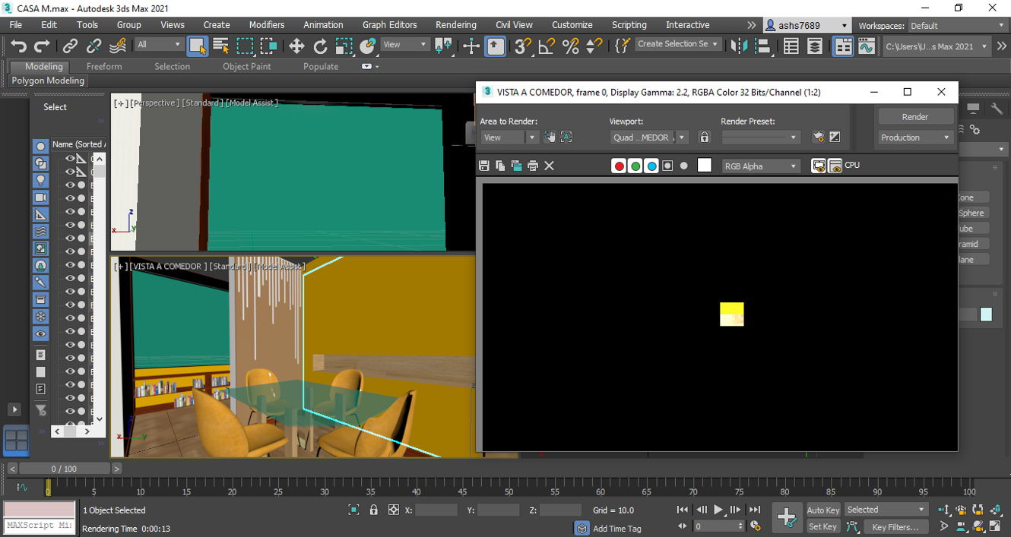Open the Scripting menu

click(629, 25)
